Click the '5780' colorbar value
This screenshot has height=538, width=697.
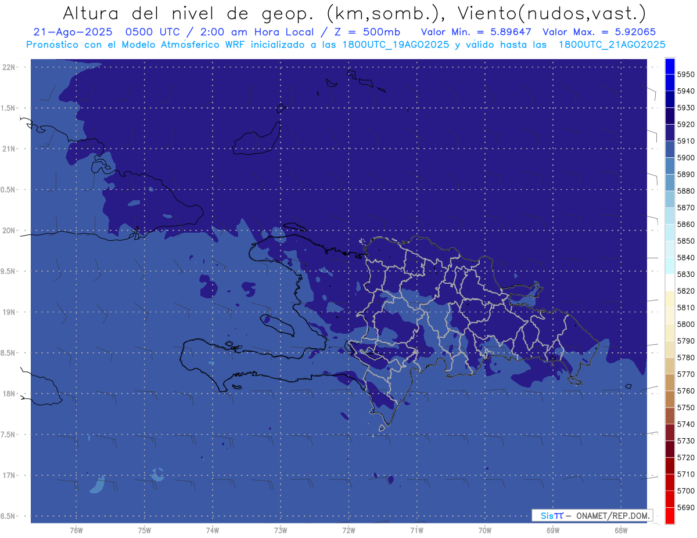(x=686, y=358)
